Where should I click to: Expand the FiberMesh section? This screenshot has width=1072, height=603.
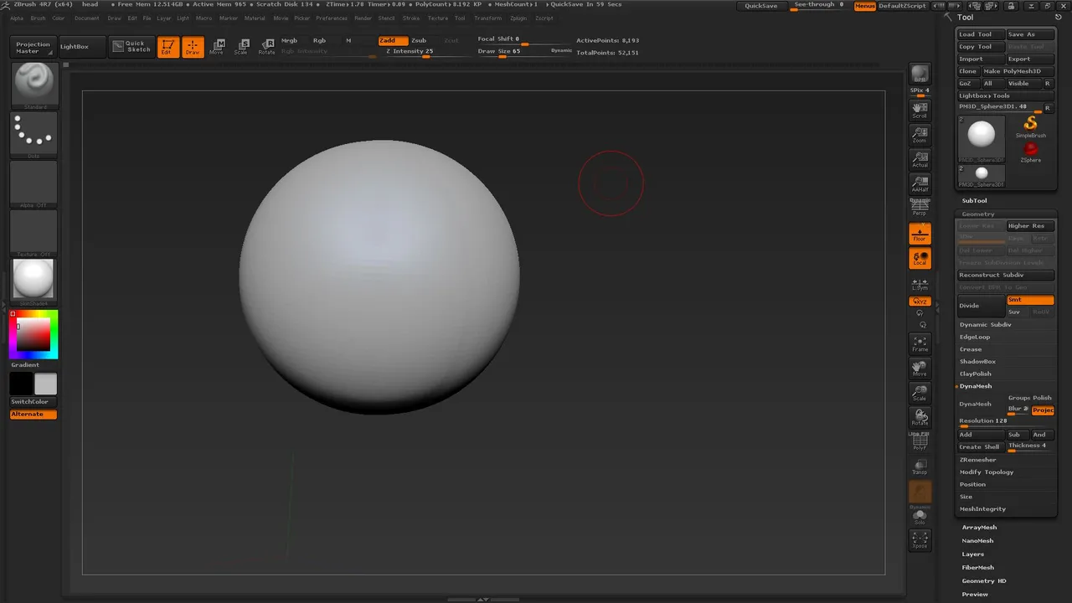coord(978,568)
